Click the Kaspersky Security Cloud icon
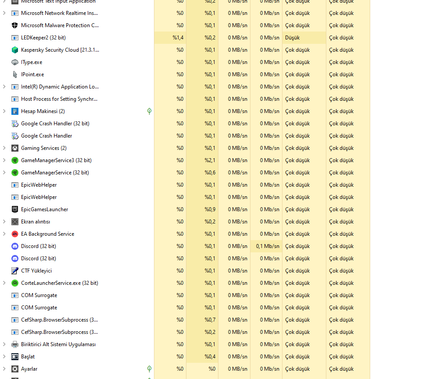 click(15, 50)
